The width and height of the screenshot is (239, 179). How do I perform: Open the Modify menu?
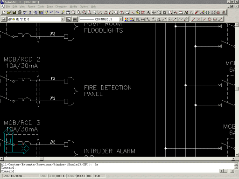pyautogui.click(x=73, y=7)
